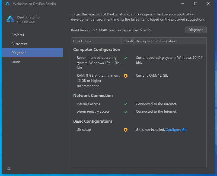Viewport: 217px width, 176px height.
Task: Click the title bar DevEco app icon
Action: (8, 4)
